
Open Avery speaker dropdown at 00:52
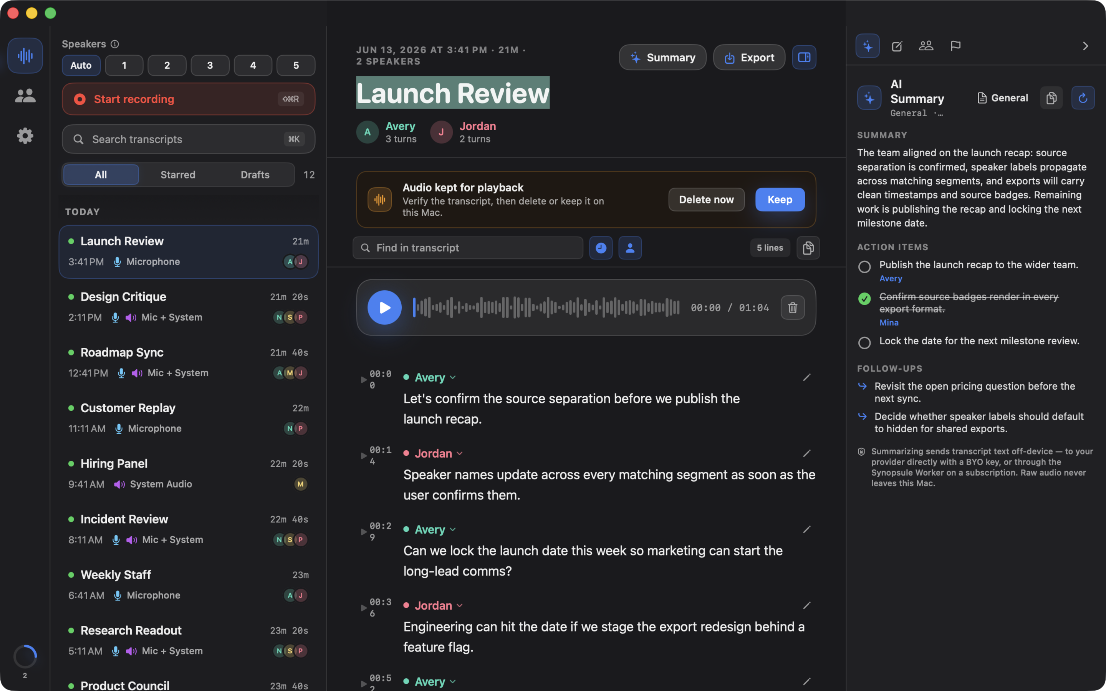click(x=430, y=681)
